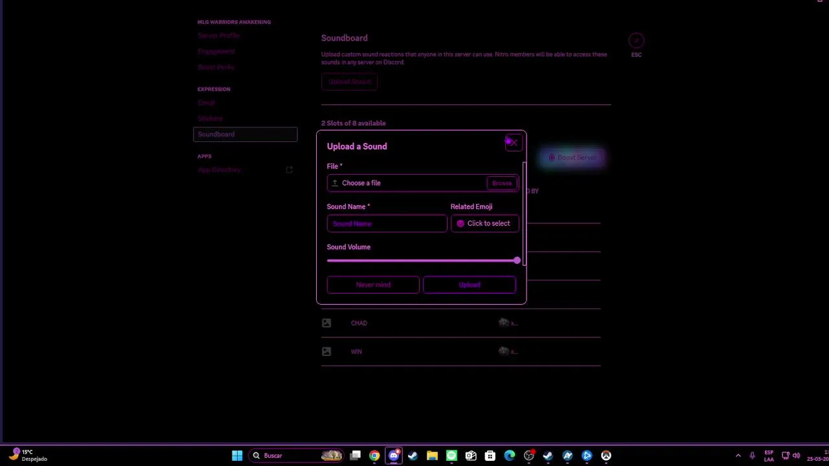Viewport: 829px width, 466px height.
Task: Open the Stickers settings page
Action: (x=210, y=118)
